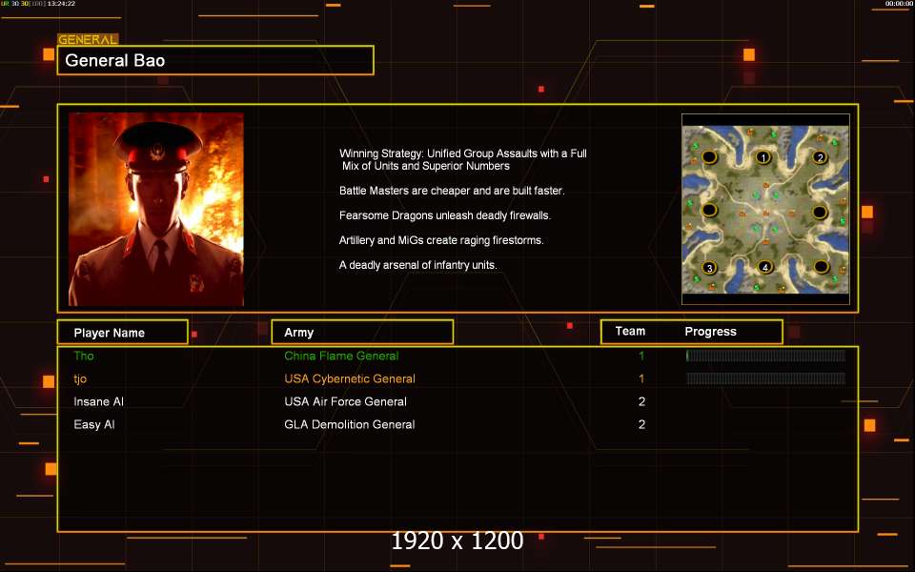Select the Progress column header
Viewport: 915px width, 572px height.
pos(710,332)
